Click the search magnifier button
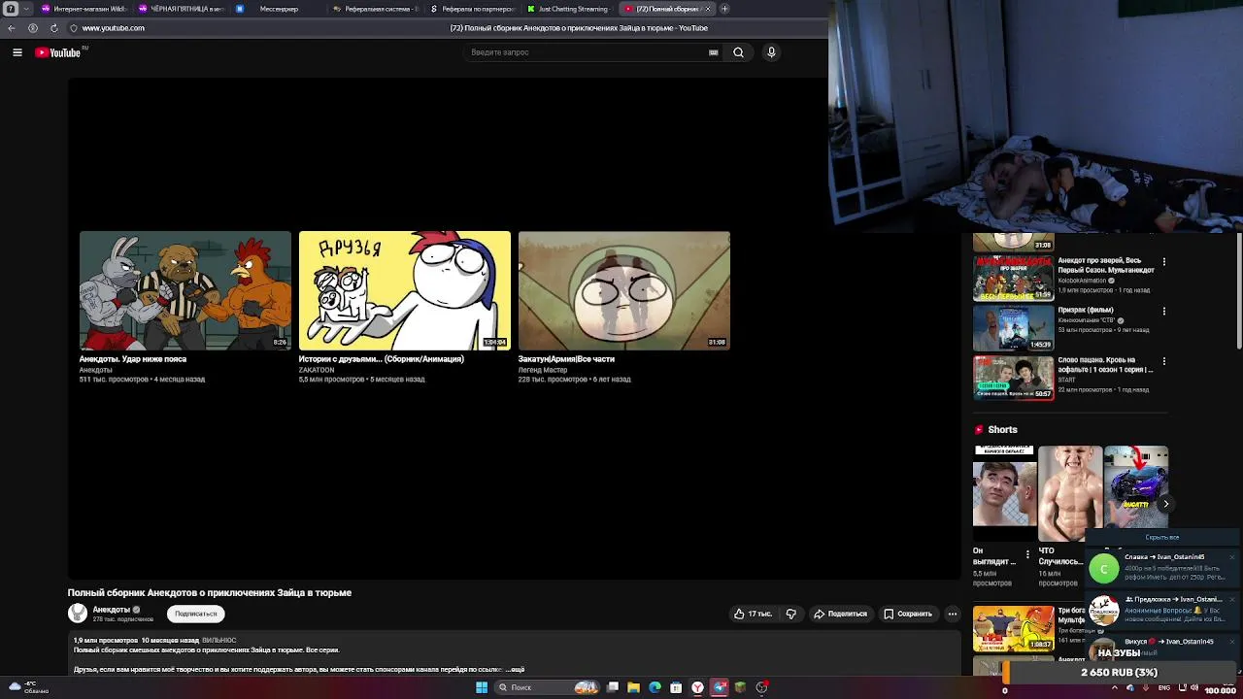The width and height of the screenshot is (1243, 699). coord(738,52)
